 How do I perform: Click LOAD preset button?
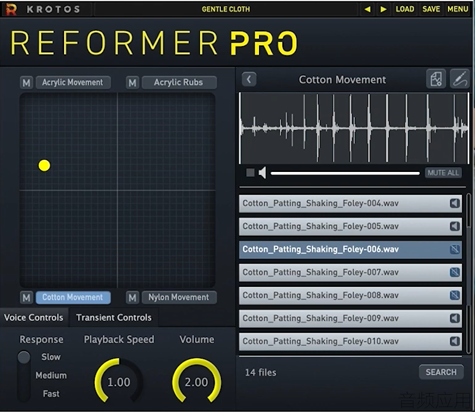(405, 9)
